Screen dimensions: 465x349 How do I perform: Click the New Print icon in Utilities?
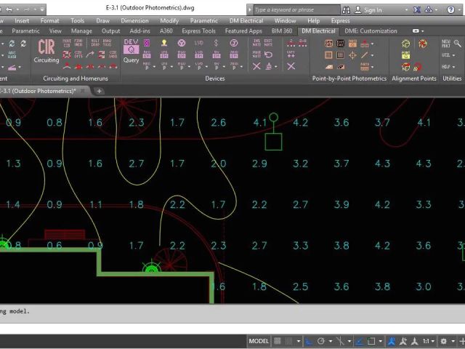coord(446,45)
